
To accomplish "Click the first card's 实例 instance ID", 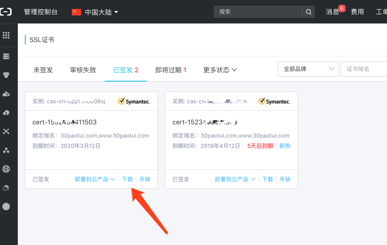I will tap(69, 101).
